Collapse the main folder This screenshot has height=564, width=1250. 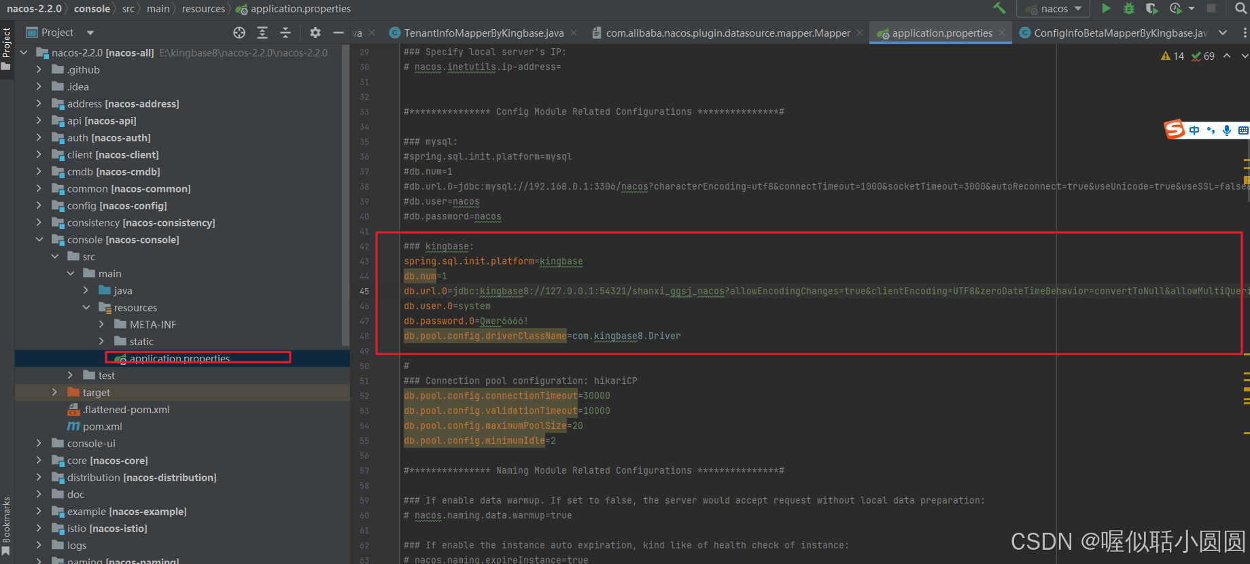click(71, 273)
